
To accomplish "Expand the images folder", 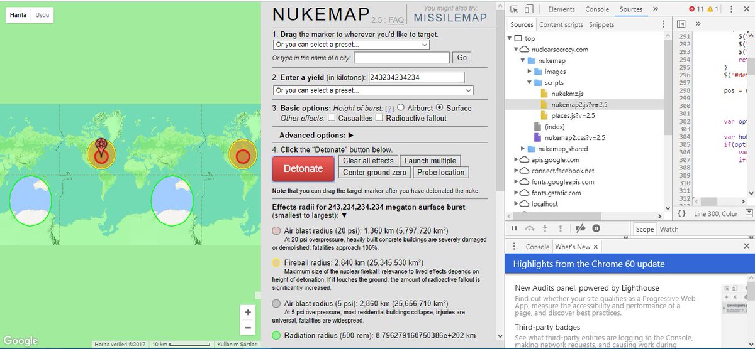I will [530, 72].
